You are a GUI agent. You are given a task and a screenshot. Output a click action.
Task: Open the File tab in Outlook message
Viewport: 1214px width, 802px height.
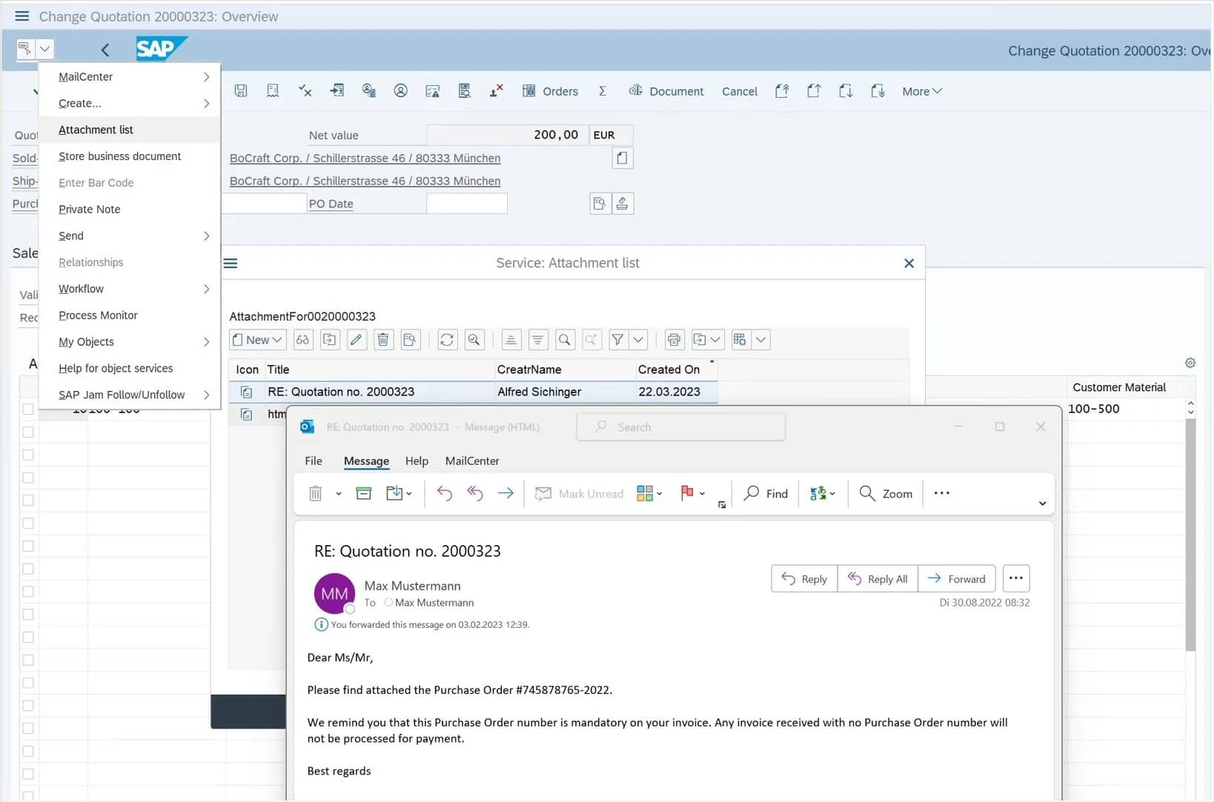pos(314,461)
